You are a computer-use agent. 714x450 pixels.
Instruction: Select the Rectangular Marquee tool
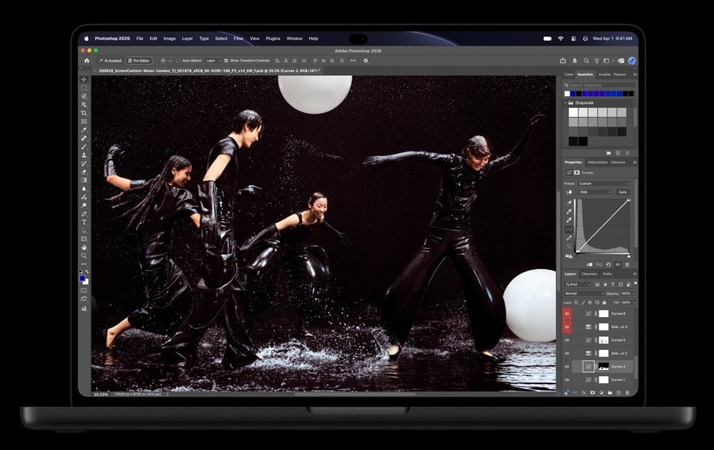click(x=84, y=88)
